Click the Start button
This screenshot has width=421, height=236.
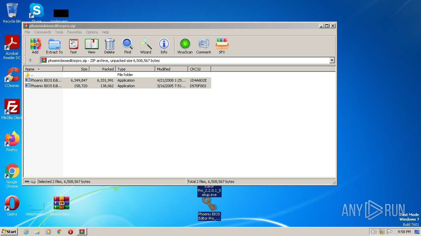click(x=9, y=231)
